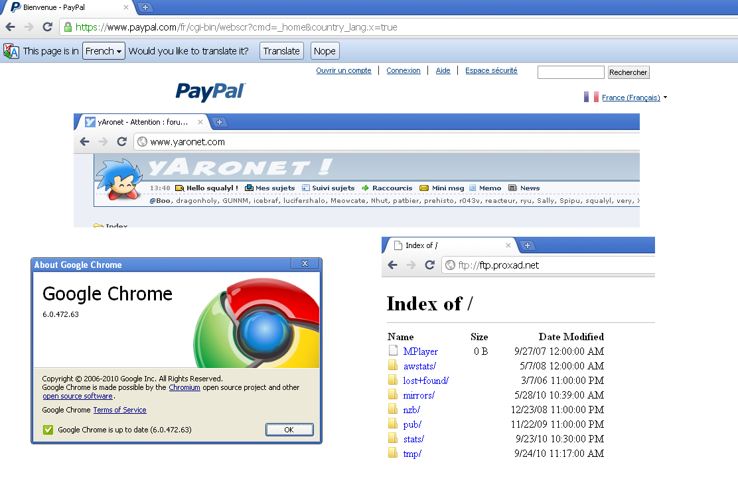Viewport: 738px width, 502px height.
Task: Click the PayPal search text field
Action: (x=570, y=72)
